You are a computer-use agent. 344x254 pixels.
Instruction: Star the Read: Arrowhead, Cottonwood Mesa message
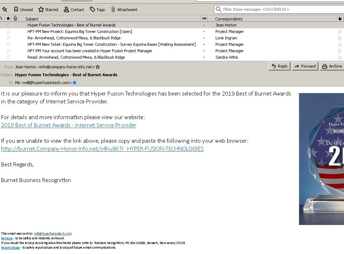[x=8, y=57]
